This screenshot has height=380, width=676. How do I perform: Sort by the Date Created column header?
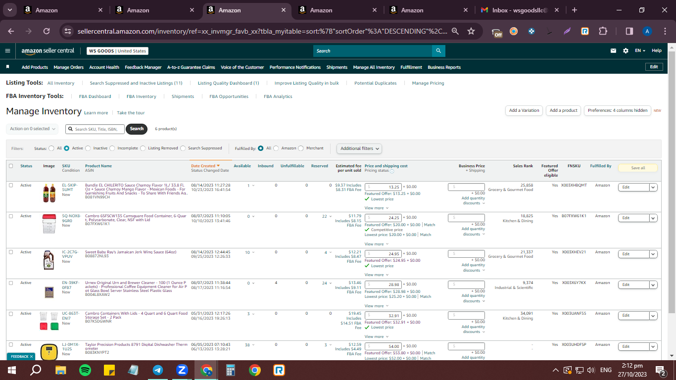205,166
